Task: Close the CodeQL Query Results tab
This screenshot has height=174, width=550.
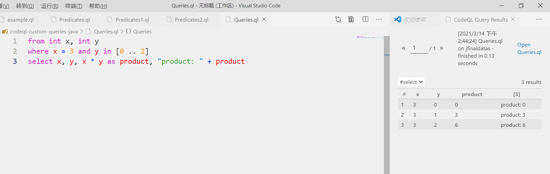Action: click(x=513, y=19)
